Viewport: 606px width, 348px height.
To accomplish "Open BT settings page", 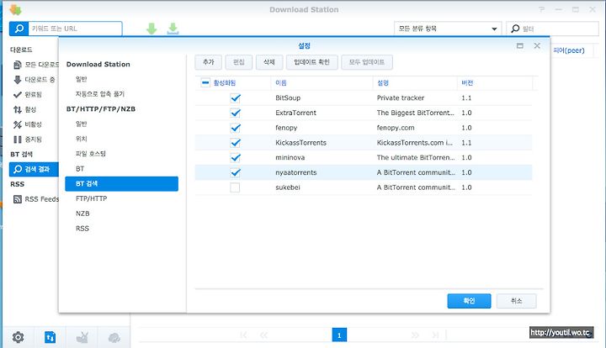I will 80,169.
